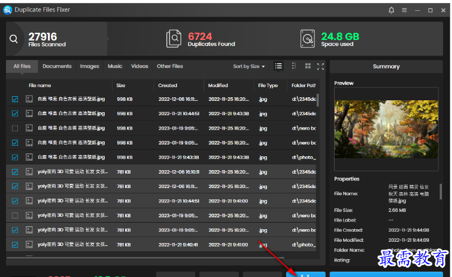Click image icon of 781 KB file created 2022-12-06 16:10:11
The width and height of the screenshot is (452, 277).
pyautogui.click(x=29, y=172)
